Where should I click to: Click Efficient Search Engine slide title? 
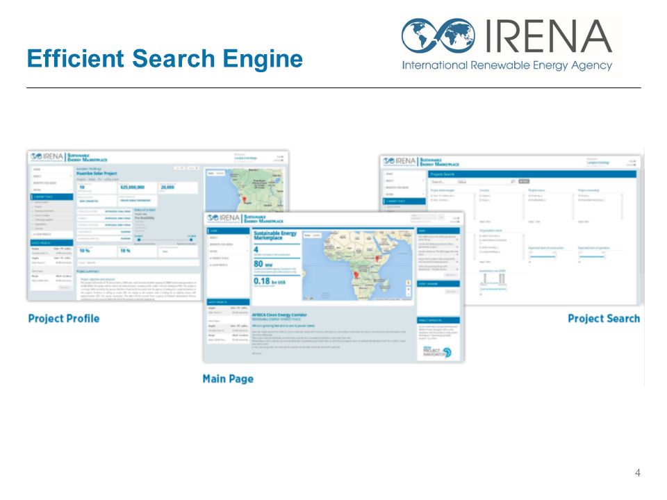pyautogui.click(x=165, y=58)
